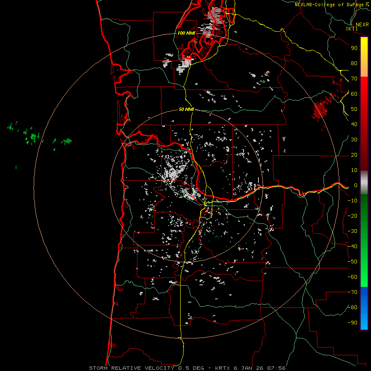
Task: Click the 90 value on velocity scale
Action: pyautogui.click(x=354, y=48)
